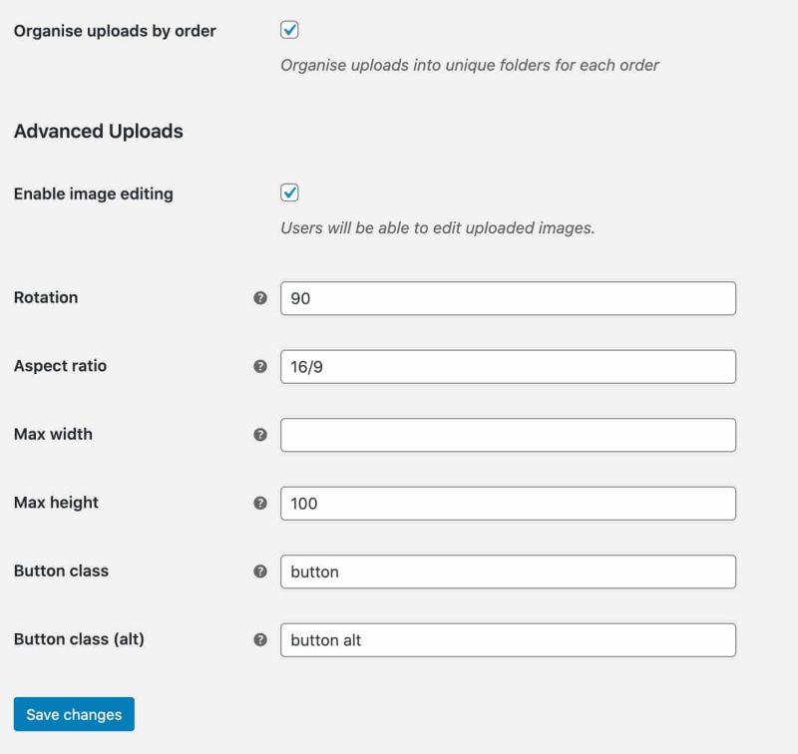Click into the Aspect ratio 16/9 field
The width and height of the screenshot is (798, 754).
(509, 366)
